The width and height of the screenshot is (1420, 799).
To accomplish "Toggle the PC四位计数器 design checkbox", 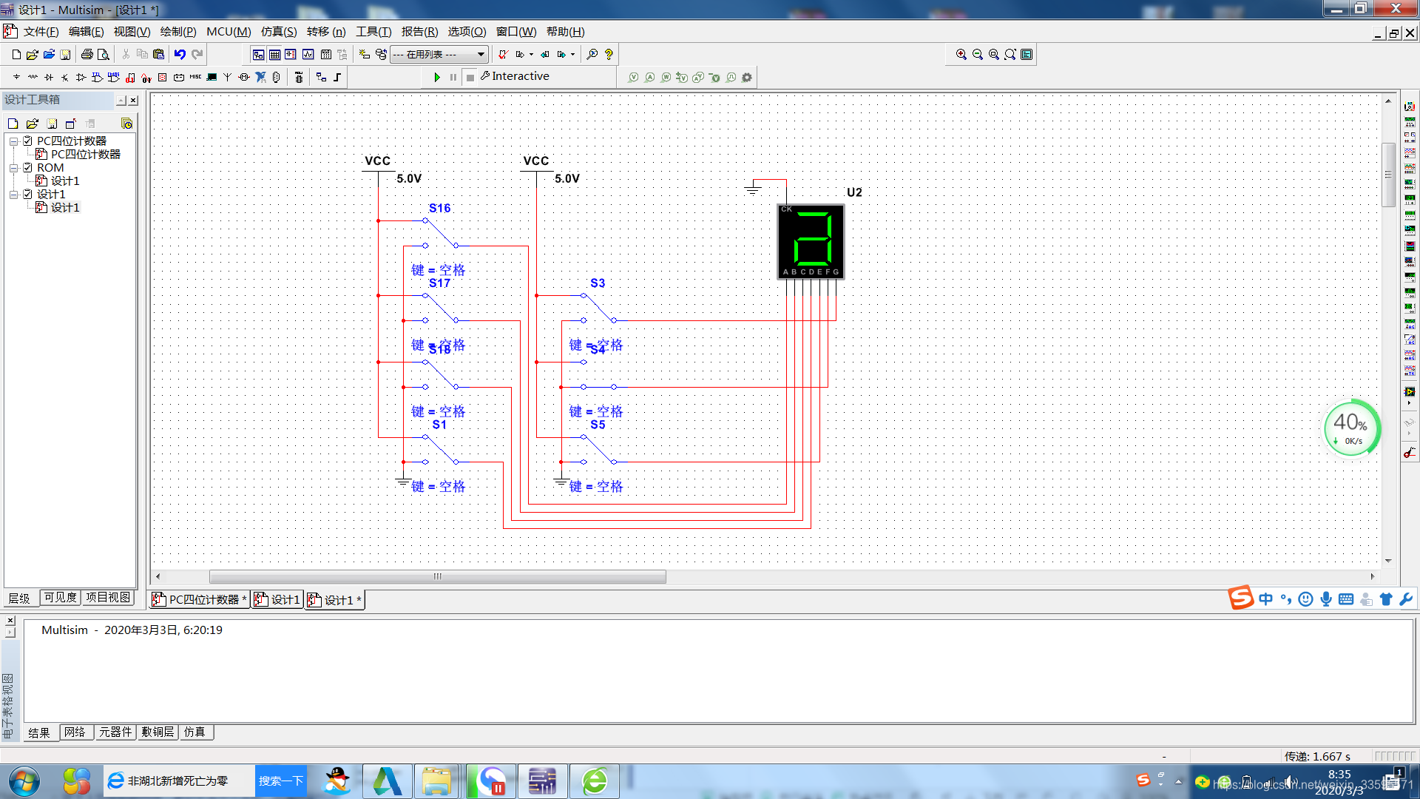I will click(27, 141).
